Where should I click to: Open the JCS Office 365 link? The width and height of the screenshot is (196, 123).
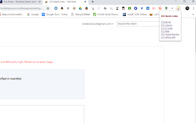pos(168,37)
